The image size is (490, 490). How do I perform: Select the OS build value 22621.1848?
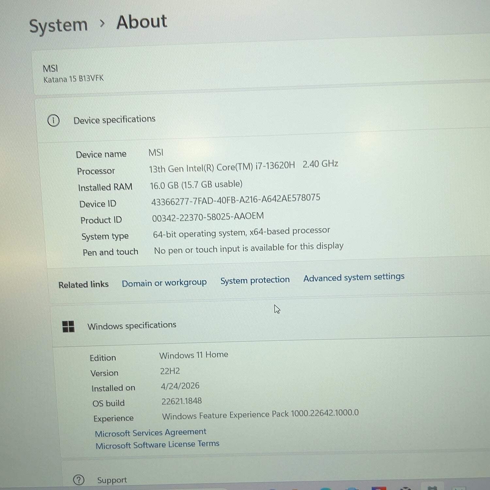click(182, 401)
